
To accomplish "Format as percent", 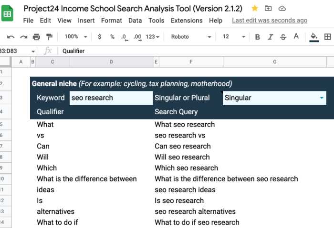I will point(112,37).
